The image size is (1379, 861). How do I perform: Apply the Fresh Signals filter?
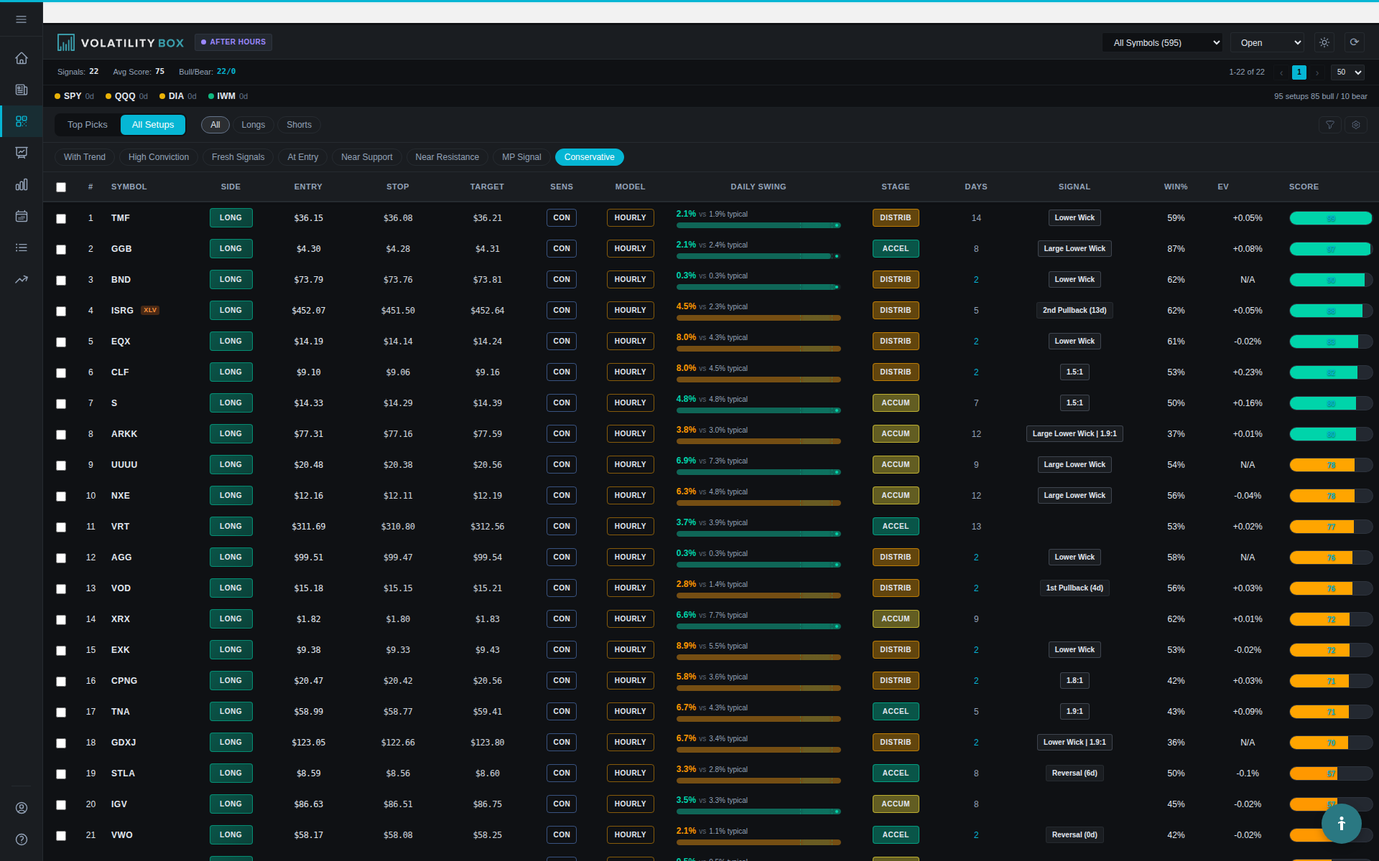click(x=238, y=157)
